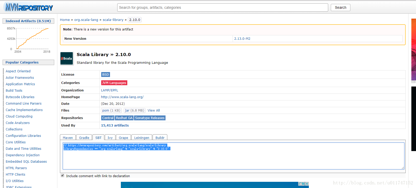Open Cache Implementations category
The width and height of the screenshot is (416, 188).
[24, 110]
